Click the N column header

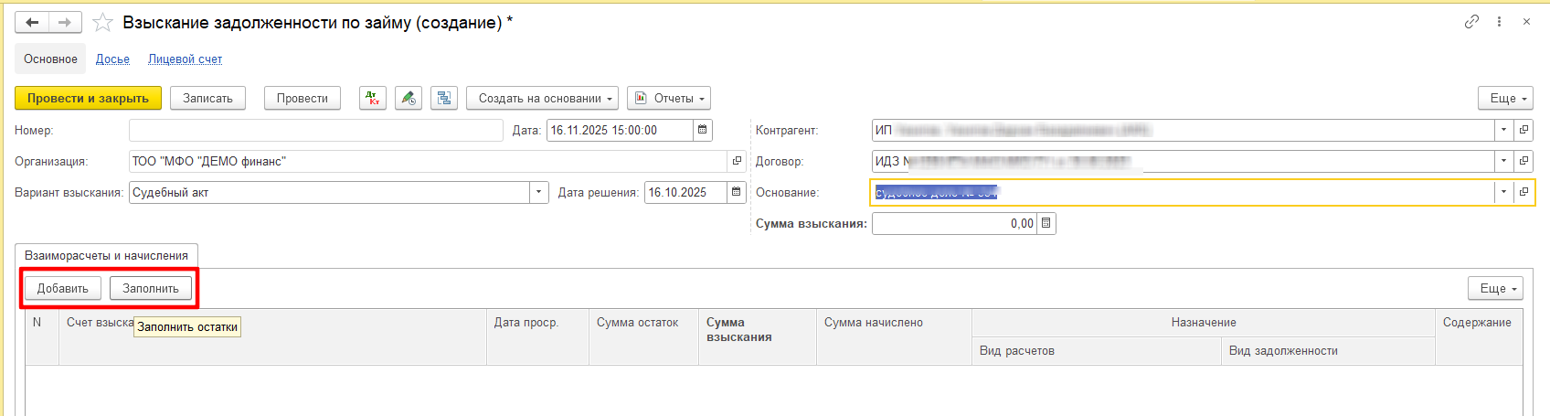tap(42, 336)
